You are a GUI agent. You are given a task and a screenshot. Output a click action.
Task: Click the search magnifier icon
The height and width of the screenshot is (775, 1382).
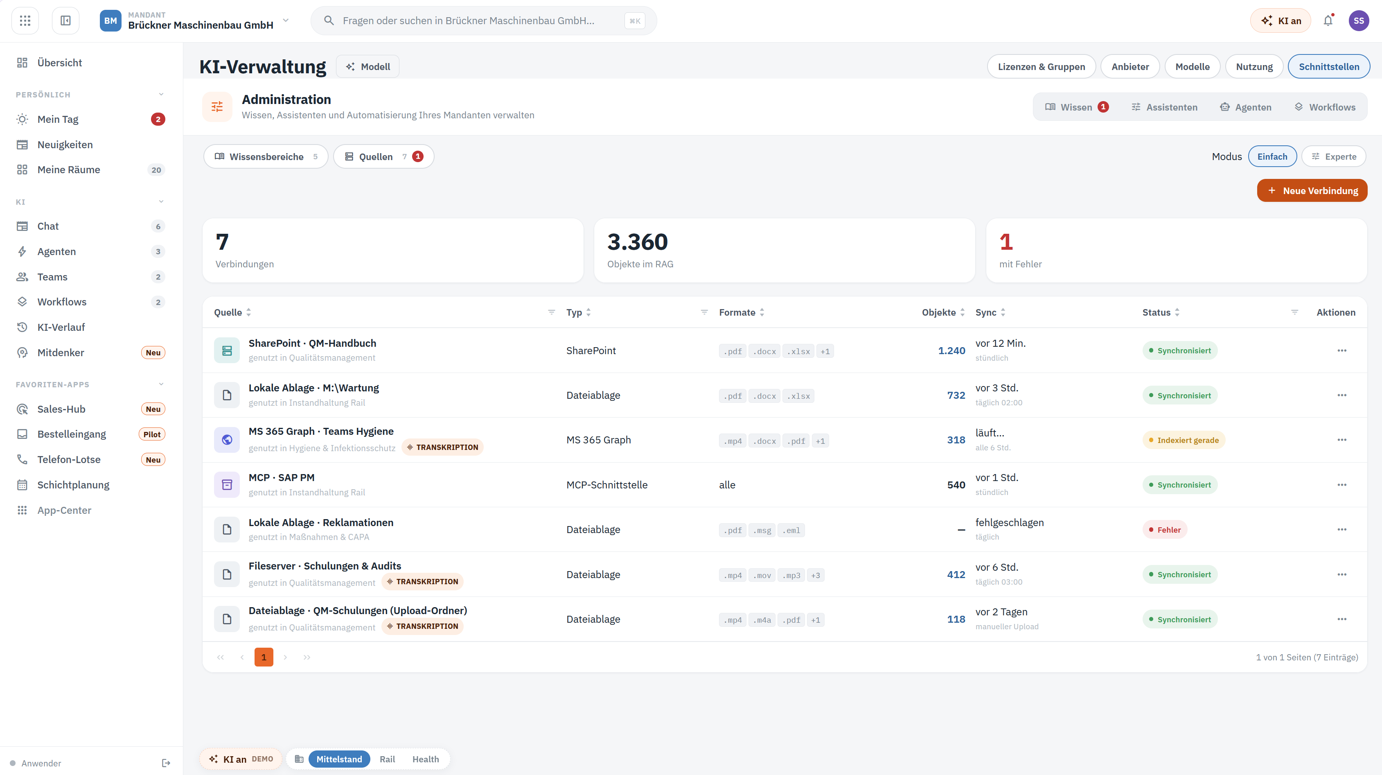coord(329,20)
